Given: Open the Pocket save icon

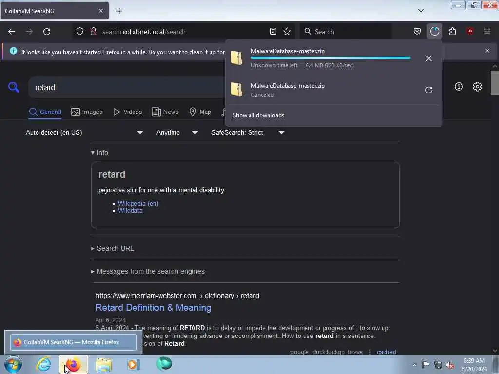Looking at the screenshot, I should [417, 31].
